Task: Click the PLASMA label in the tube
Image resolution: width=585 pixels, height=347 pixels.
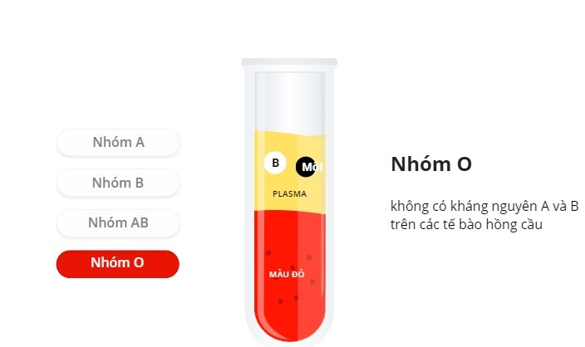Action: [289, 193]
